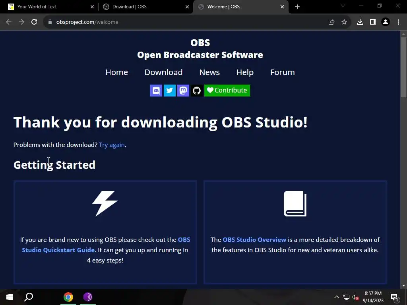Bookmark this page with the star

coord(344,22)
